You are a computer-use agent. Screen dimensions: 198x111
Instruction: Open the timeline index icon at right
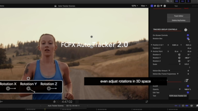(192, 106)
